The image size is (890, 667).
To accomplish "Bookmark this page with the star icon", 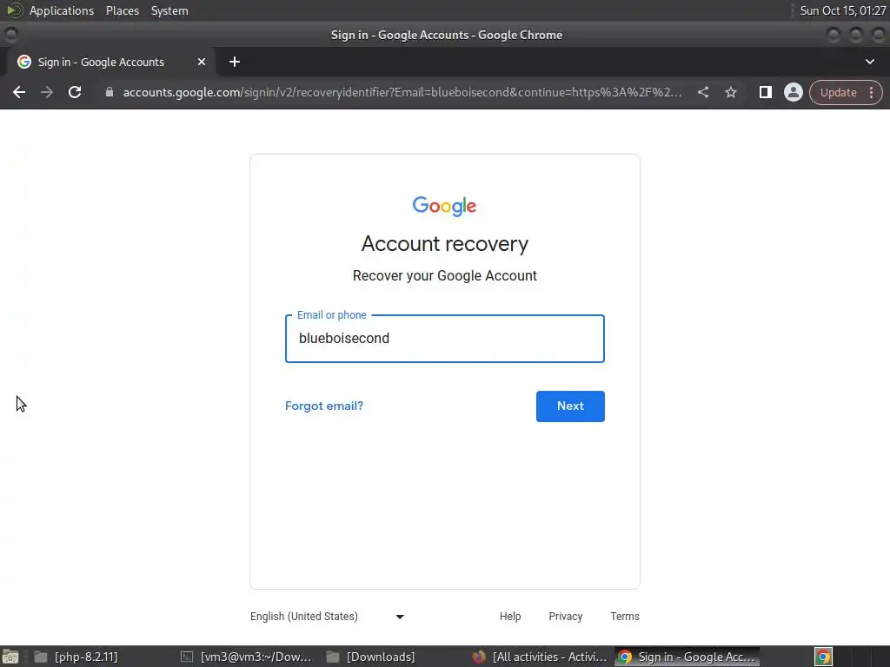I will [730, 92].
